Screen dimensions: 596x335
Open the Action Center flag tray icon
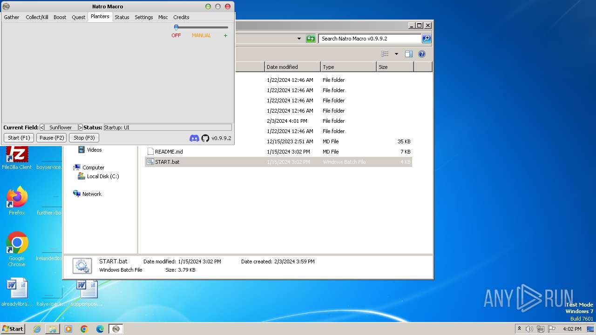point(551,329)
